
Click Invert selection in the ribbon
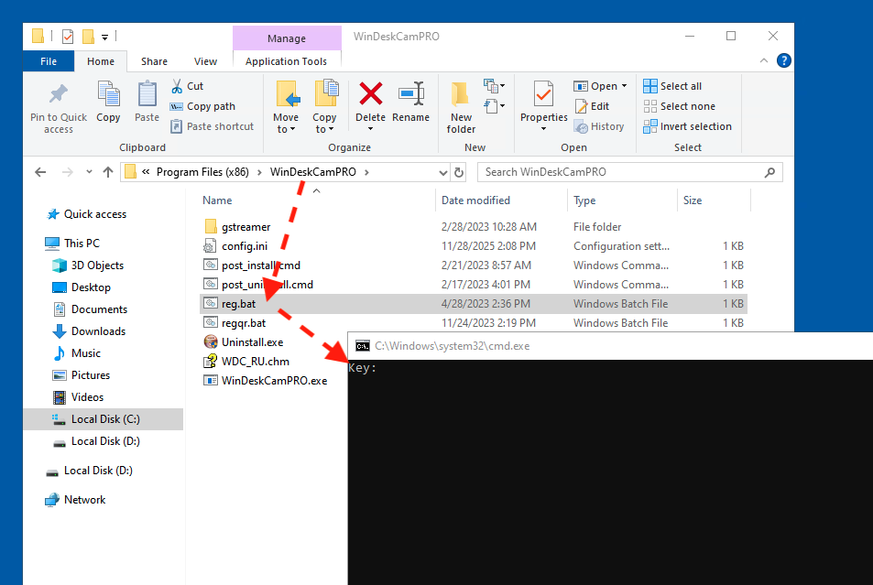click(688, 126)
